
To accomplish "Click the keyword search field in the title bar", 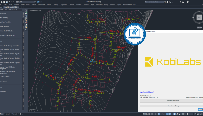I will tap(154, 2).
